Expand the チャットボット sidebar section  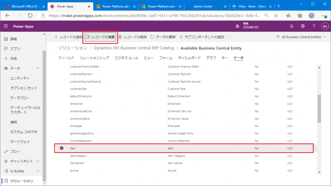point(38,161)
